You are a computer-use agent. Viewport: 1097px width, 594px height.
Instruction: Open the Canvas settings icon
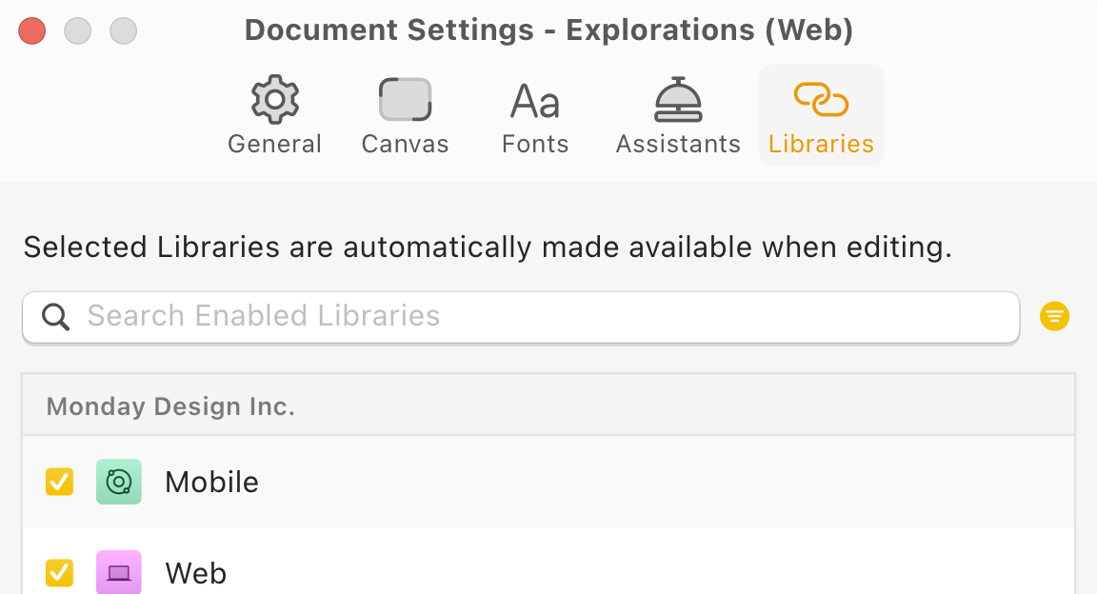pos(405,100)
